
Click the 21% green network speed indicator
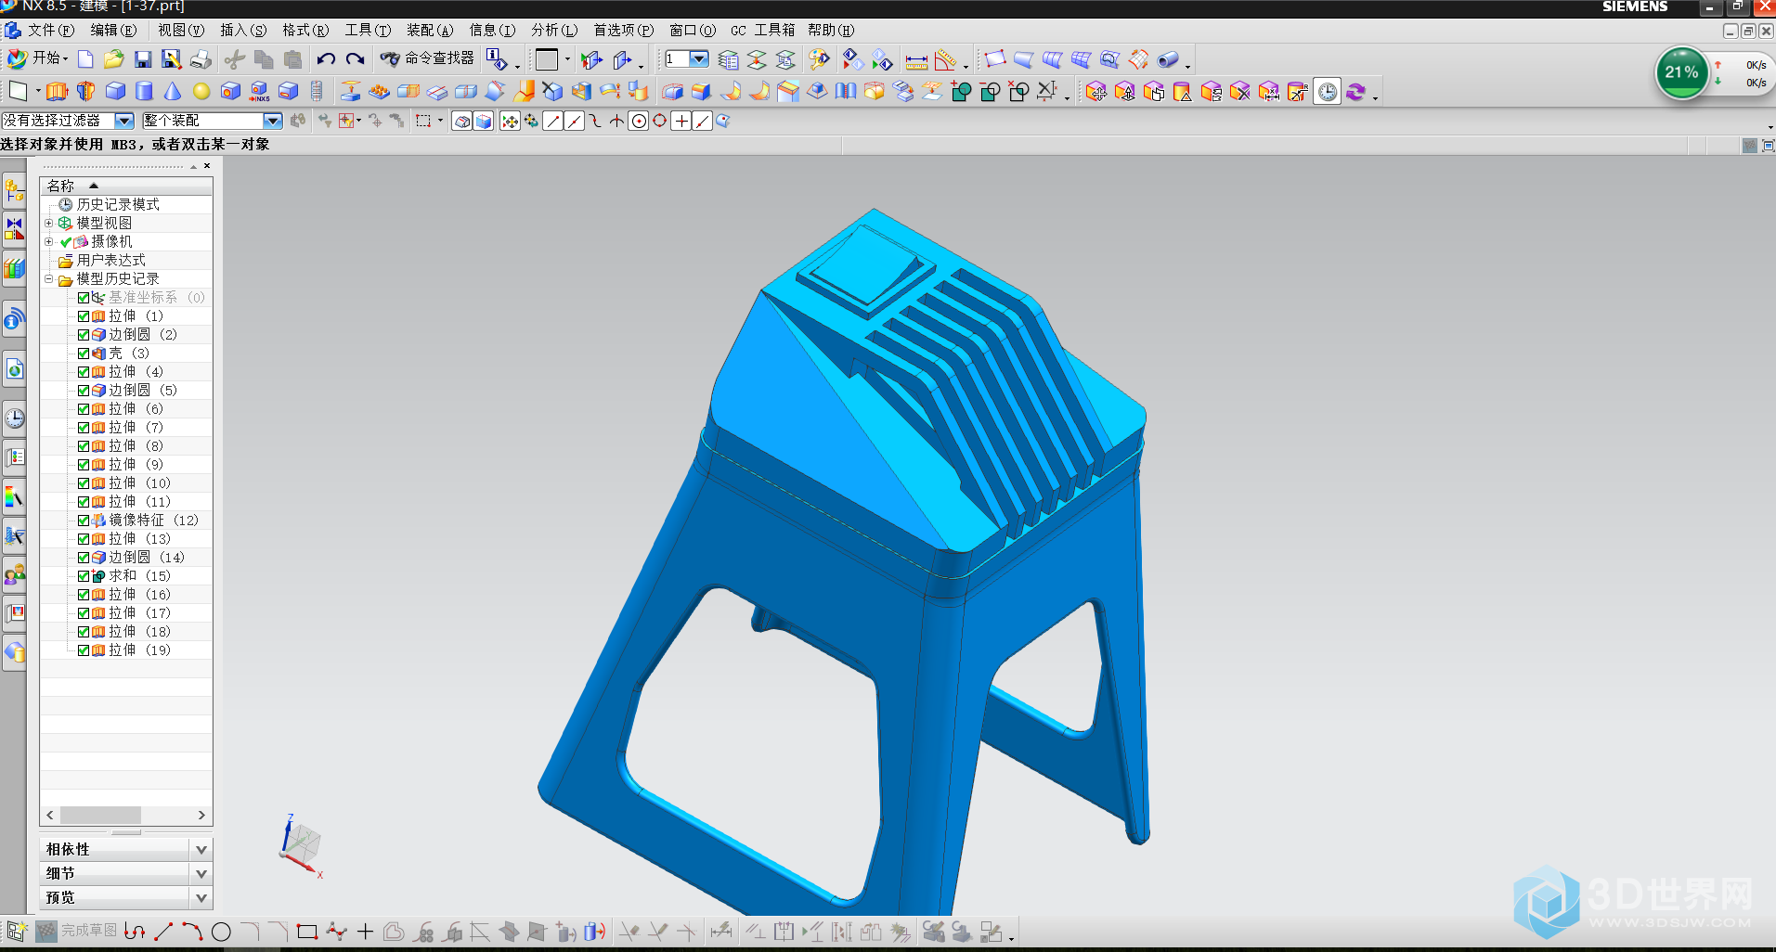[x=1681, y=72]
